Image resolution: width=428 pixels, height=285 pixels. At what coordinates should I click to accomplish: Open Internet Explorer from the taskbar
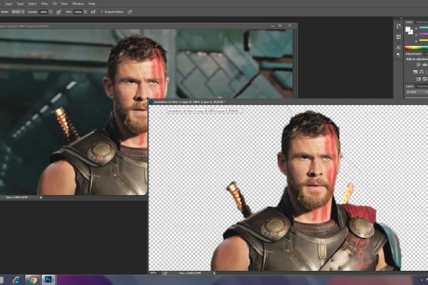tap(16, 280)
